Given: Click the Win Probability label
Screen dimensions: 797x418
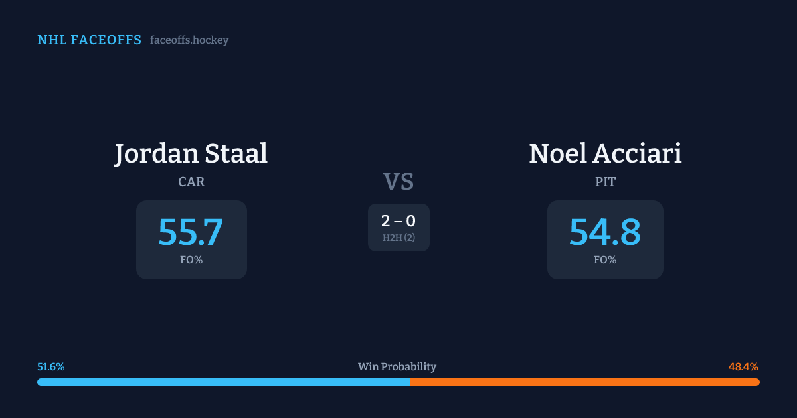Looking at the screenshot, I should coord(397,367).
